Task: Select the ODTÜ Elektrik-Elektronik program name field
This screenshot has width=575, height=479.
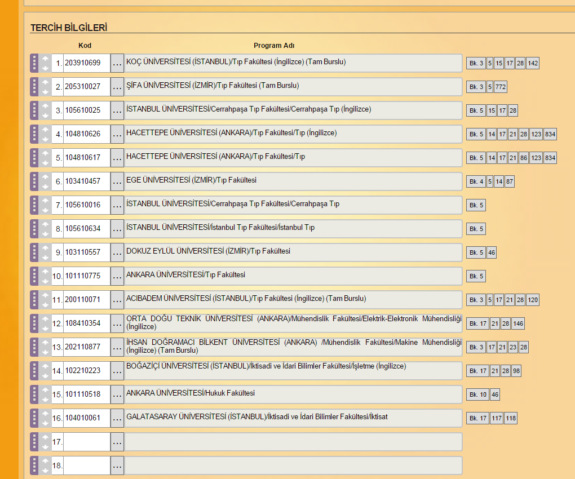Action: tap(293, 323)
